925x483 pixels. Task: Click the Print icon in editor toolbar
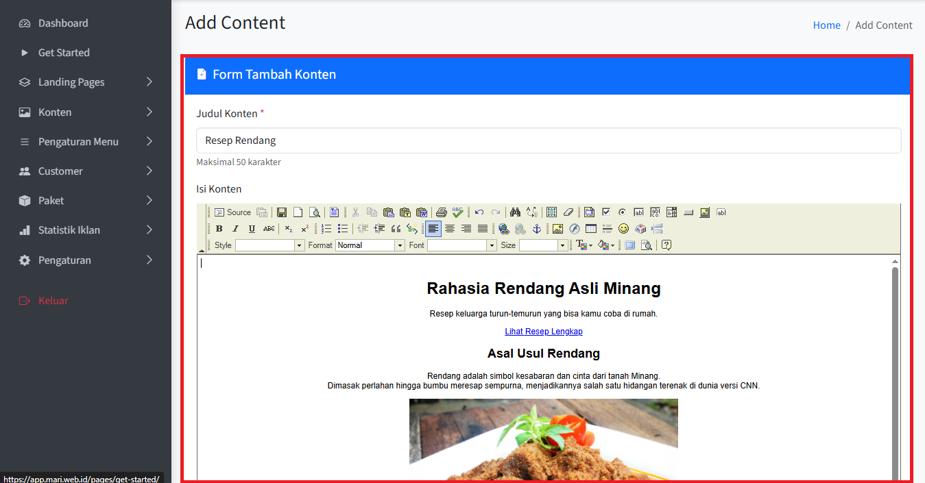tap(442, 212)
